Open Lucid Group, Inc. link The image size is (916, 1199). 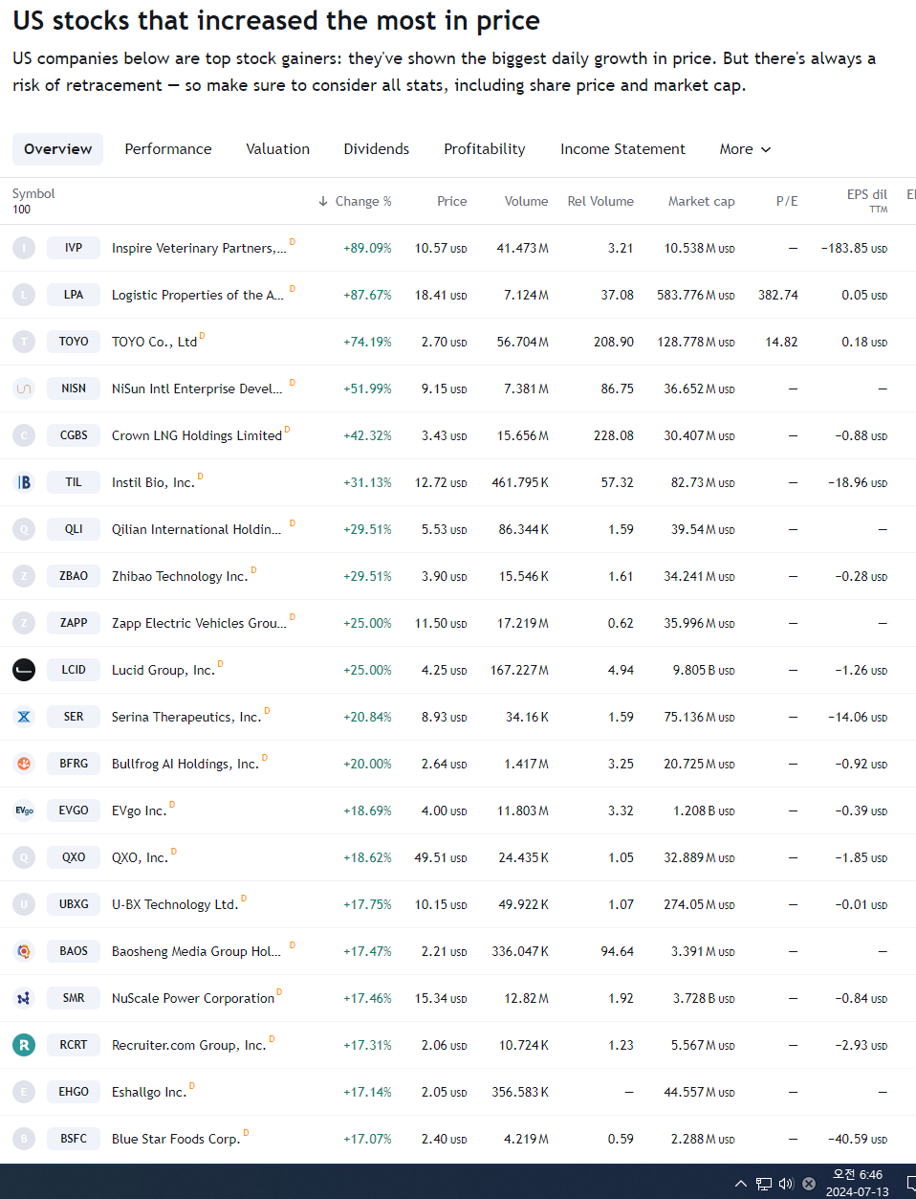pyautogui.click(x=163, y=670)
